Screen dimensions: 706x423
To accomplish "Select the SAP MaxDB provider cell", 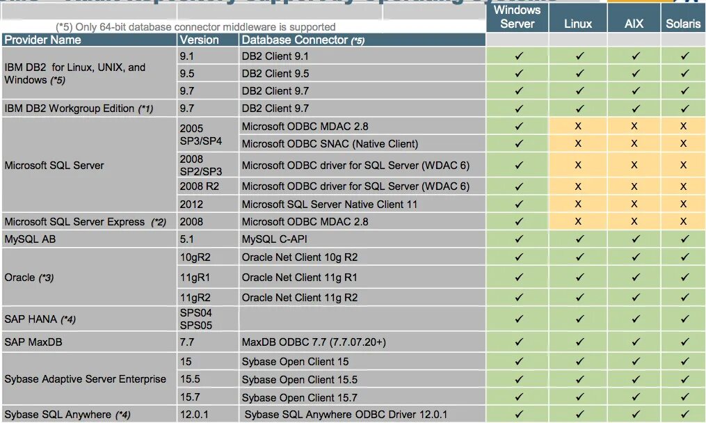I will pos(89,342).
